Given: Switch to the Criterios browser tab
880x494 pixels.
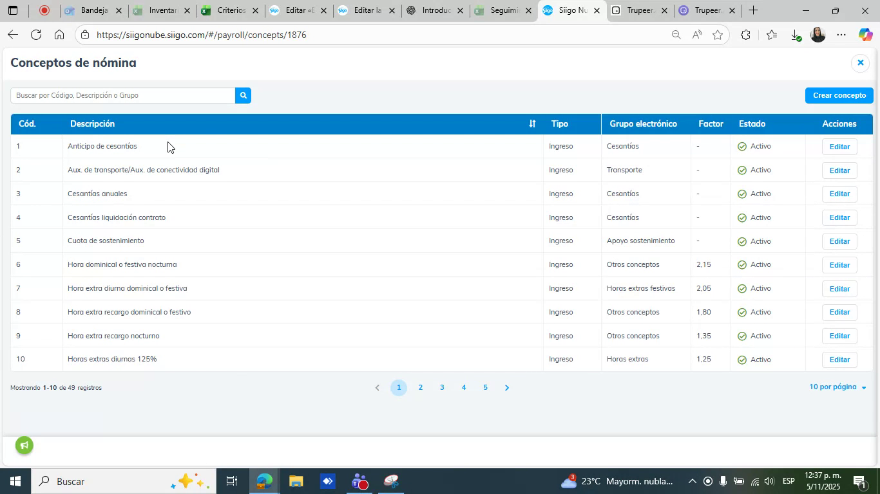Looking at the screenshot, I should [x=230, y=10].
